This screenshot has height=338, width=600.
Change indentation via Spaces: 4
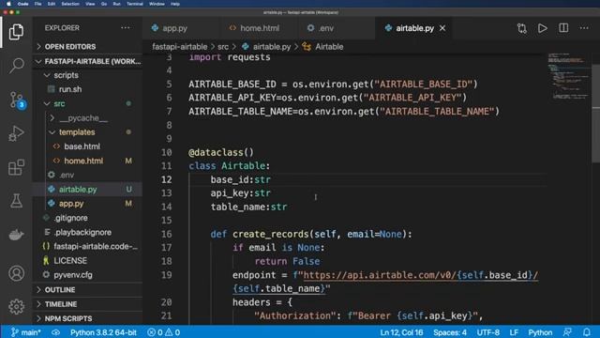[x=450, y=332]
